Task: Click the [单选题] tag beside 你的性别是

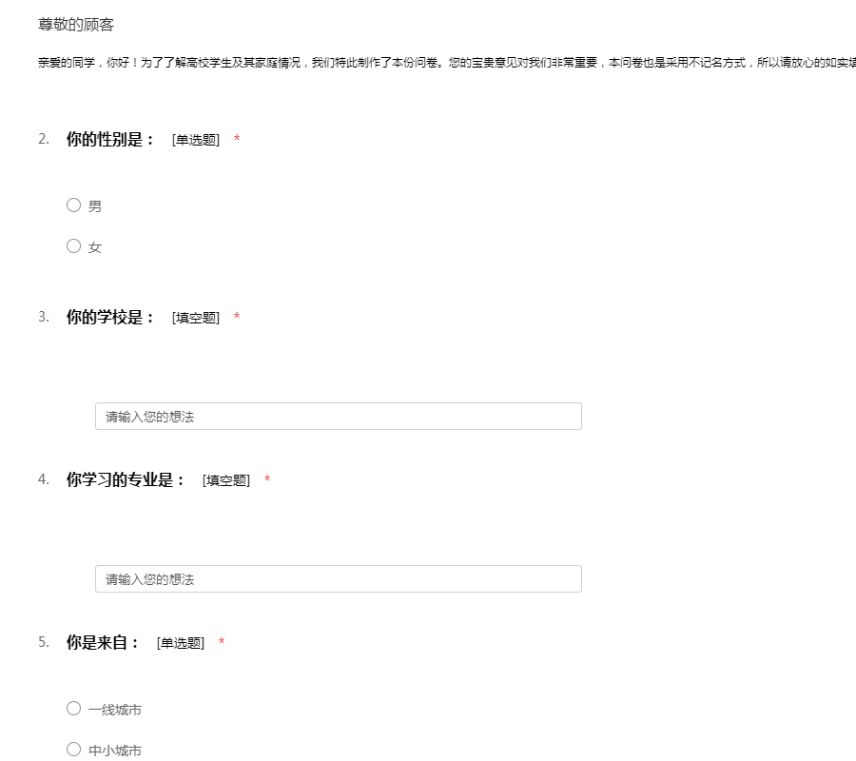Action: coord(195,141)
